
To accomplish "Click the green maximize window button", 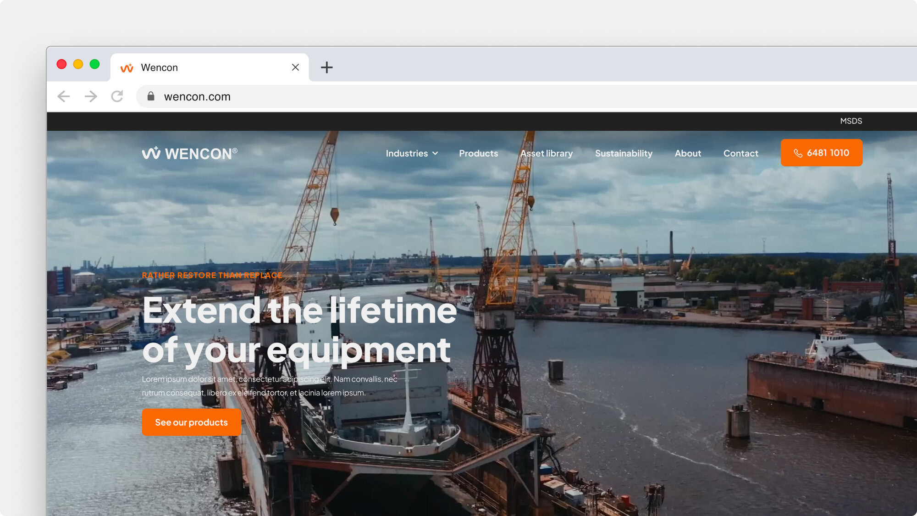I will point(94,64).
